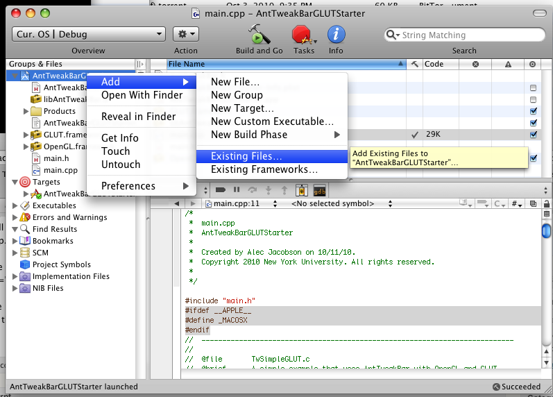Select Existing Files… from Add submenu

[246, 157]
